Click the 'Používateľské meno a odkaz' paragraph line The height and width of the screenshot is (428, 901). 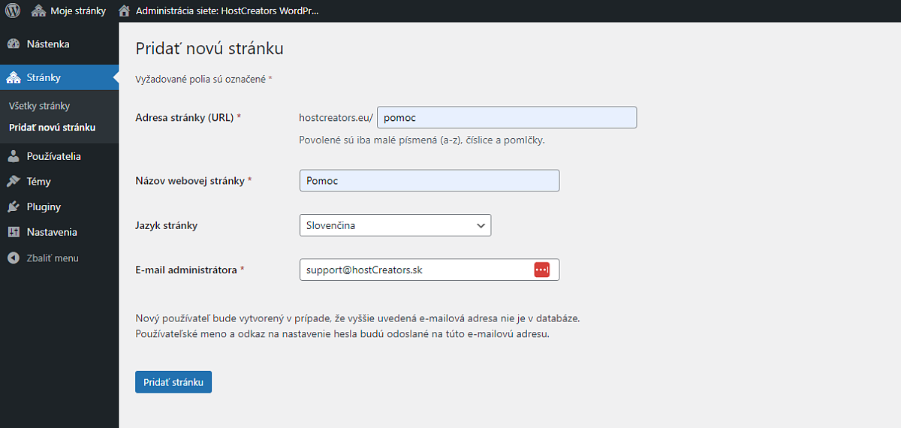pyautogui.click(x=342, y=333)
